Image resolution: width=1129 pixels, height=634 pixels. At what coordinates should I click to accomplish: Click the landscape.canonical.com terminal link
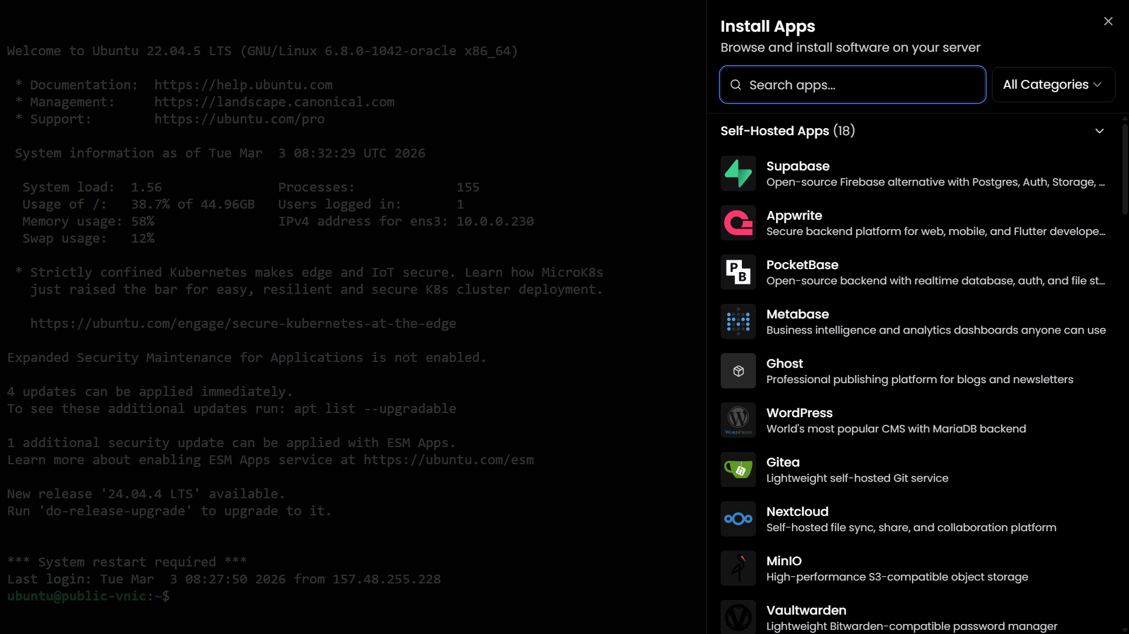(274, 102)
